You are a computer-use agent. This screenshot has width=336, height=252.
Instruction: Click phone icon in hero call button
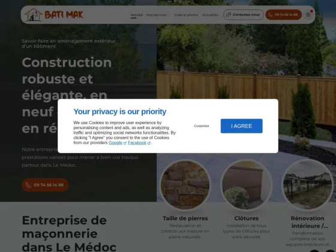(28, 185)
